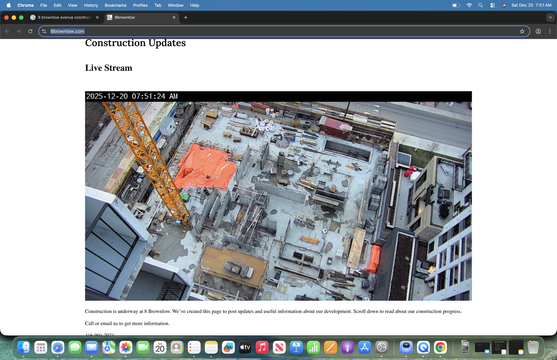The image size is (557, 360).
Task: Open a new tab with plus button
Action: tap(185, 17)
